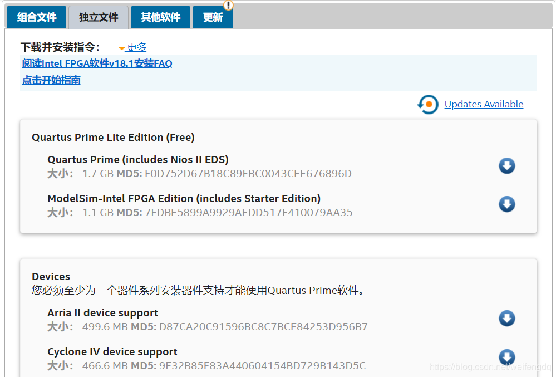Switch to the 独立文件 tab
This screenshot has height=377, width=556.
[99, 17]
